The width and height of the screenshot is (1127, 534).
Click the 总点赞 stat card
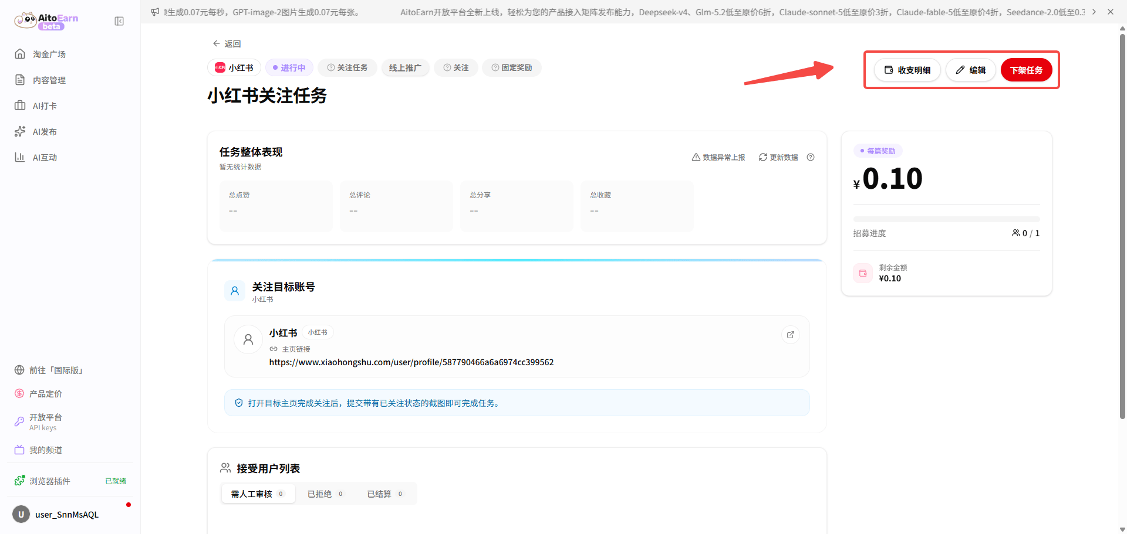[276, 206]
